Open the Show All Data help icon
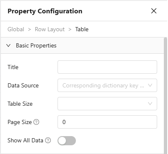Image resolution: width=168 pixels, height=154 pixels. 48,140
